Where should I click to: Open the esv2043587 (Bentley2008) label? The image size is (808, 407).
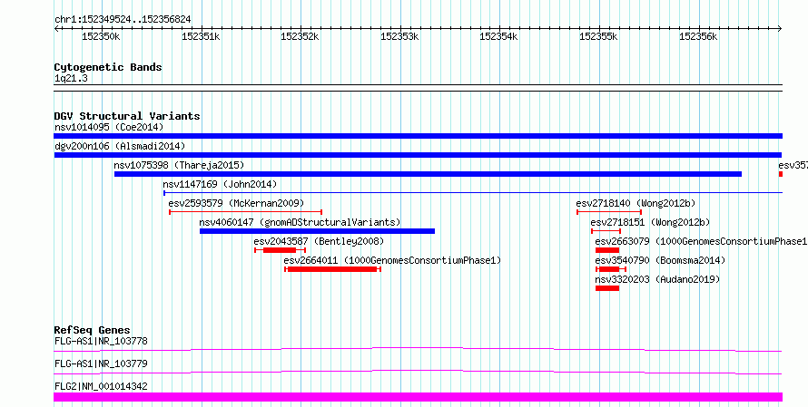click(319, 241)
